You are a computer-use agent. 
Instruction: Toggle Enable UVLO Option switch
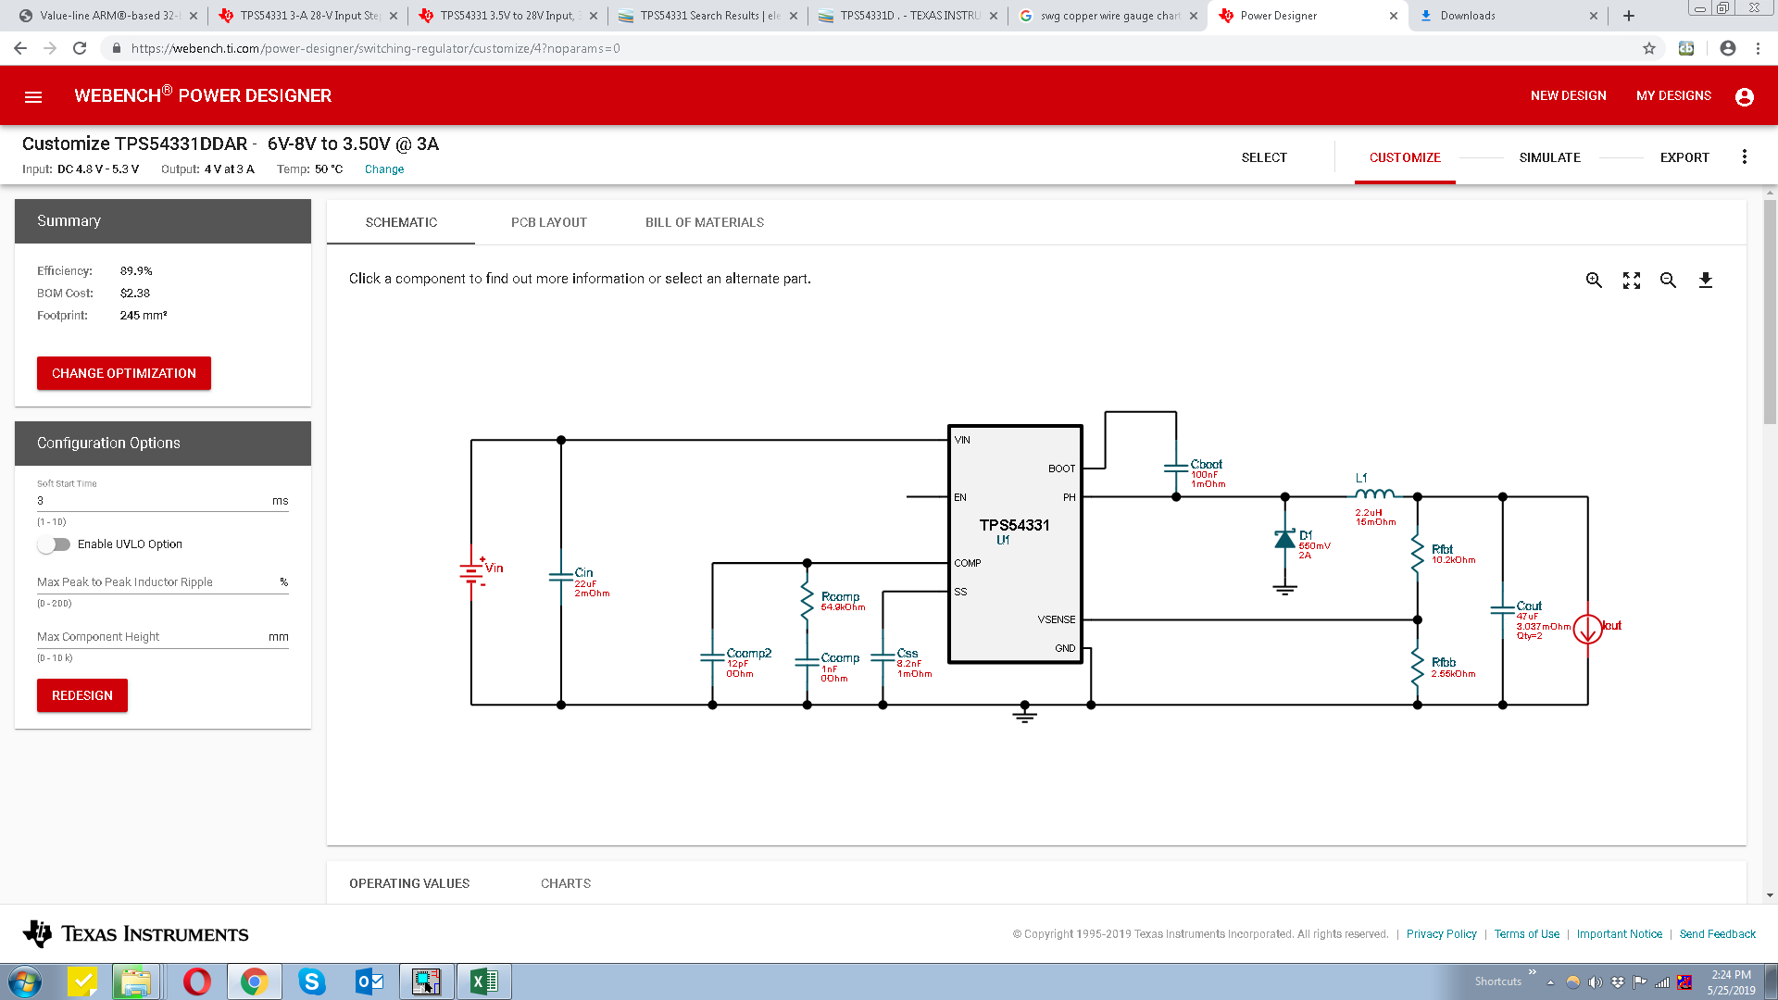(x=54, y=544)
